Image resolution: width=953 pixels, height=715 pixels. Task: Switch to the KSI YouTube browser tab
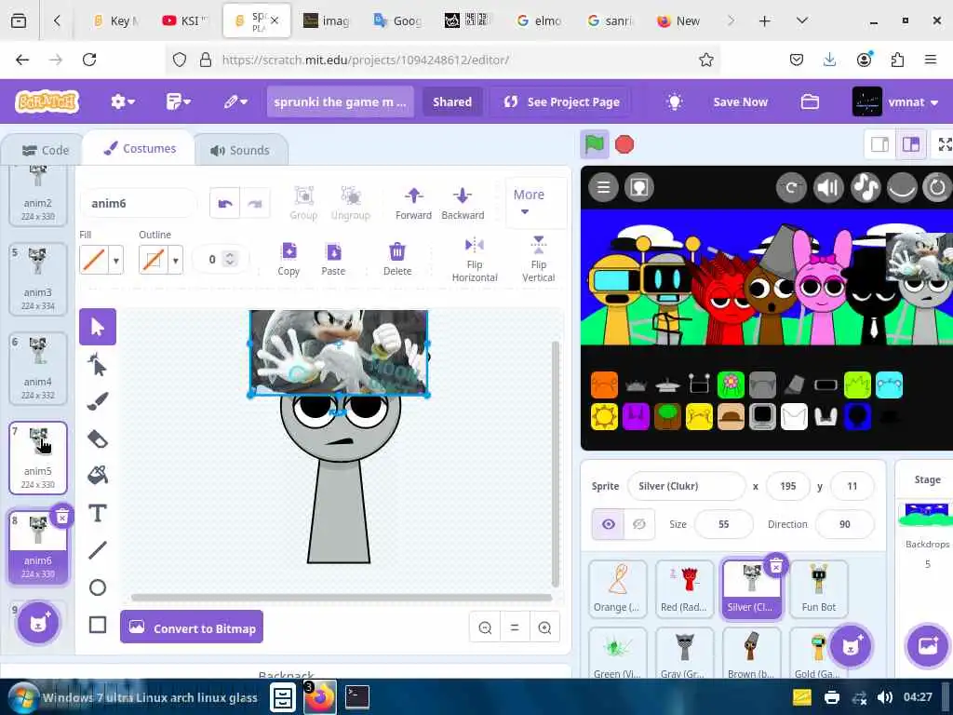click(x=185, y=20)
